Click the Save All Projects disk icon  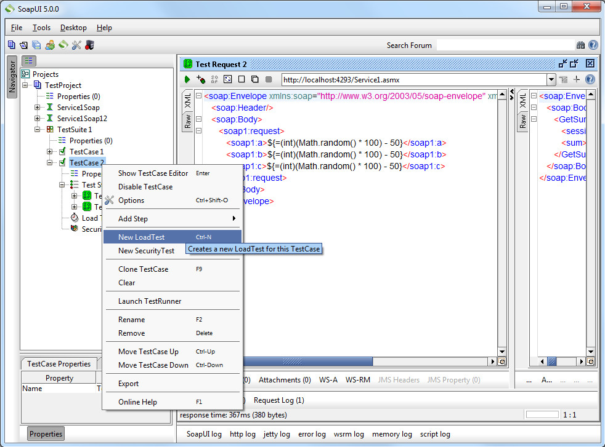36,45
